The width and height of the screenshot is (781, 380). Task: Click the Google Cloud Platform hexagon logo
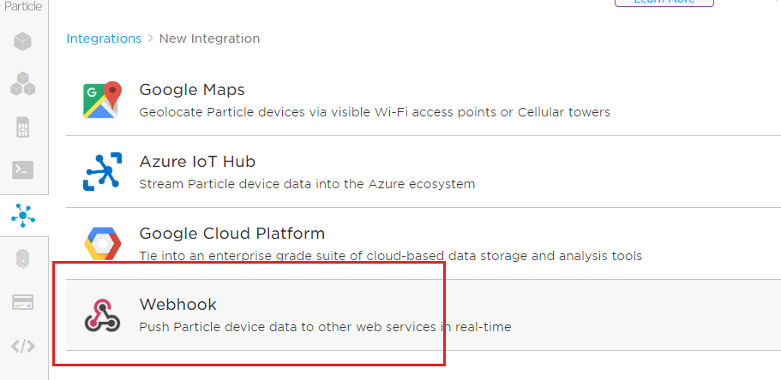pos(102,243)
